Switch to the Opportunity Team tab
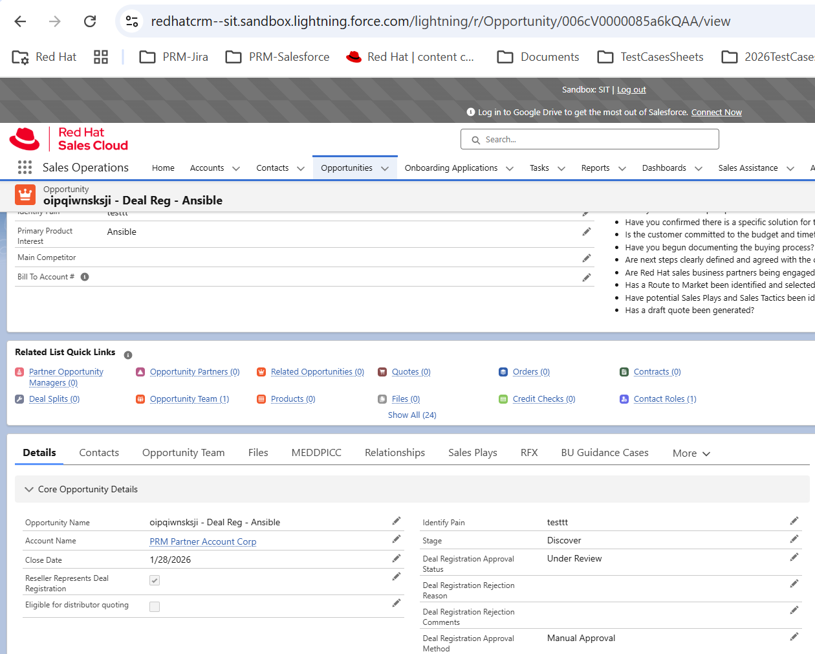The image size is (815, 654). [x=183, y=453]
